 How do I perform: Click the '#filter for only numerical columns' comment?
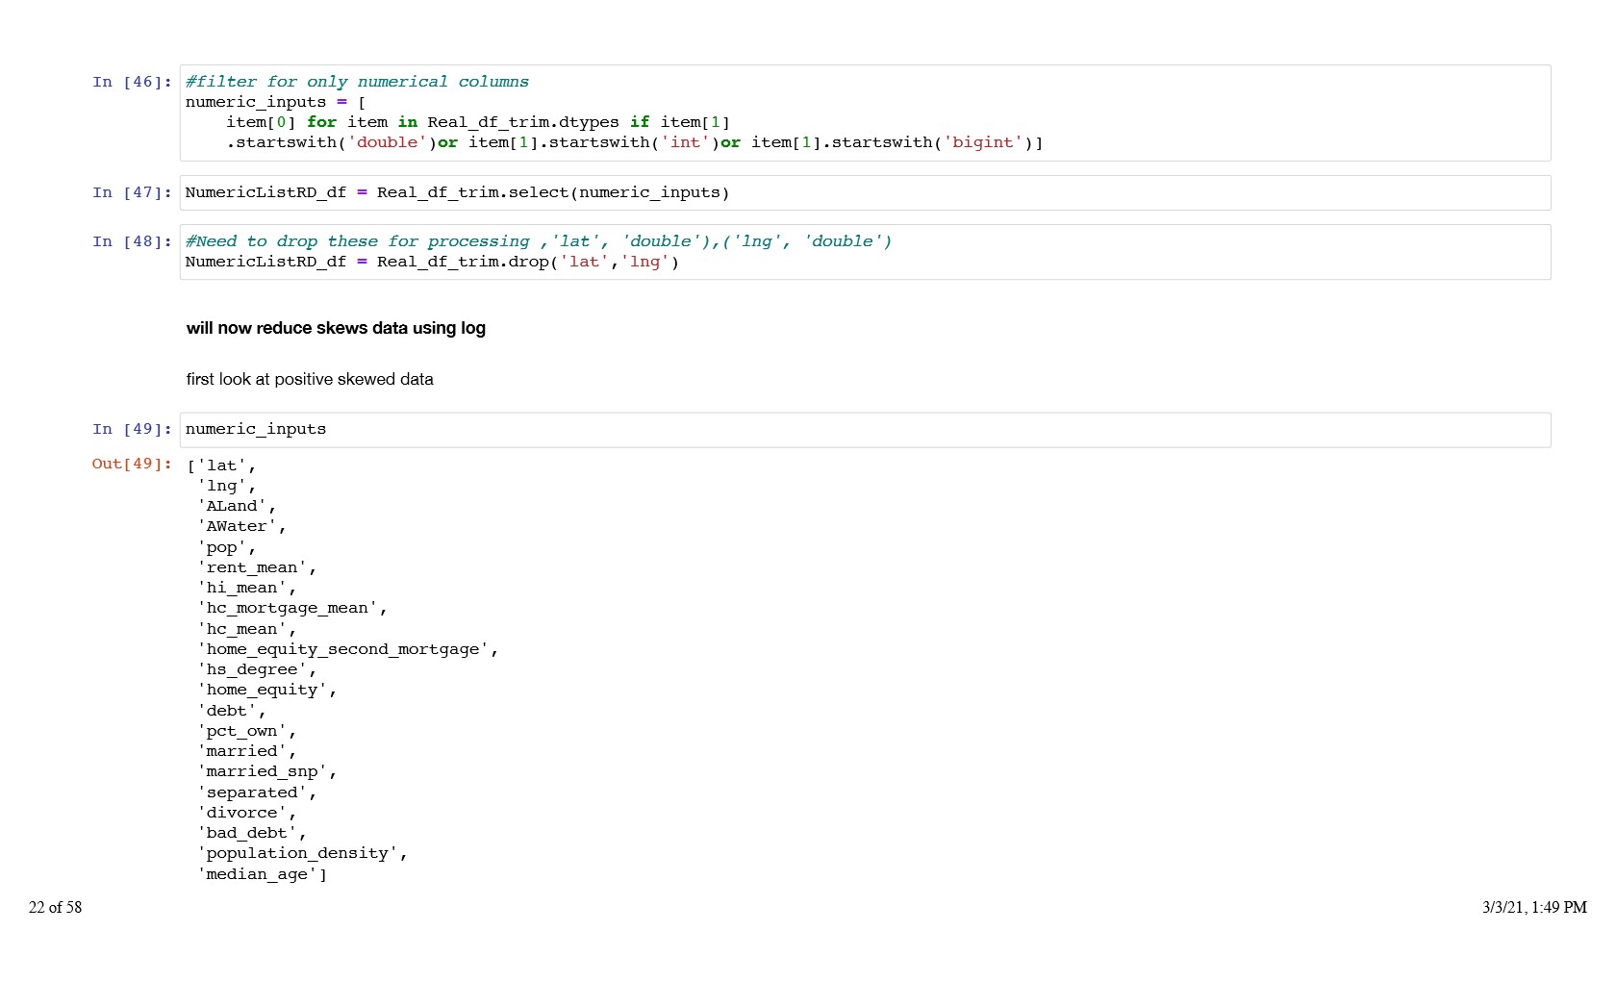coord(357,82)
